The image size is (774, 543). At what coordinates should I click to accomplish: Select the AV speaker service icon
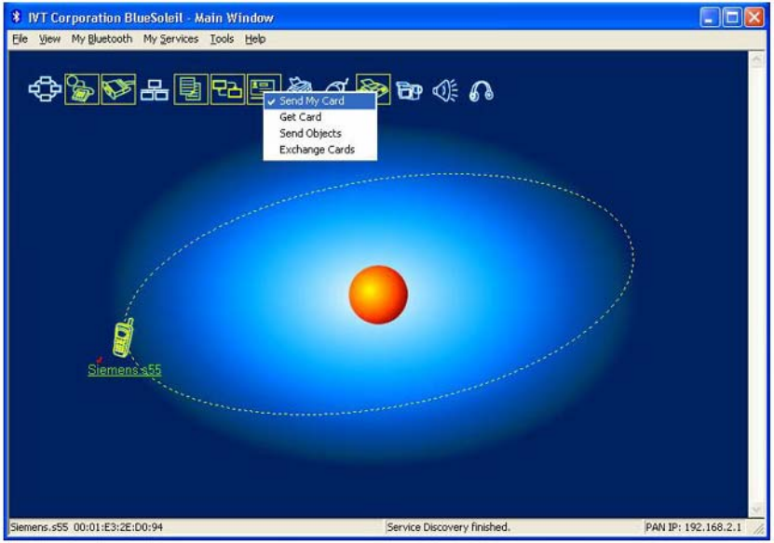(x=445, y=91)
